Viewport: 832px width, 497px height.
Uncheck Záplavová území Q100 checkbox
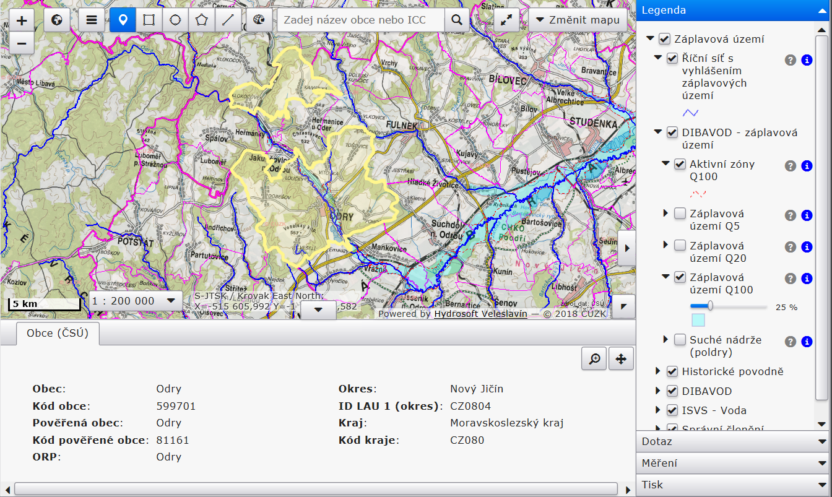pyautogui.click(x=680, y=277)
